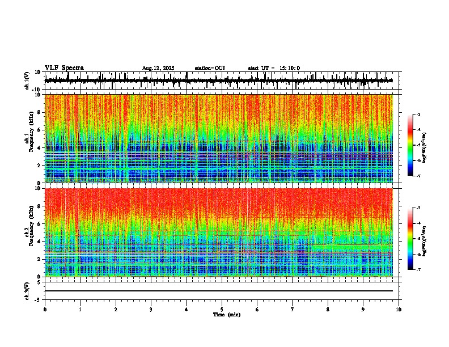Click the 'Time (min)' axis label

coord(227,315)
